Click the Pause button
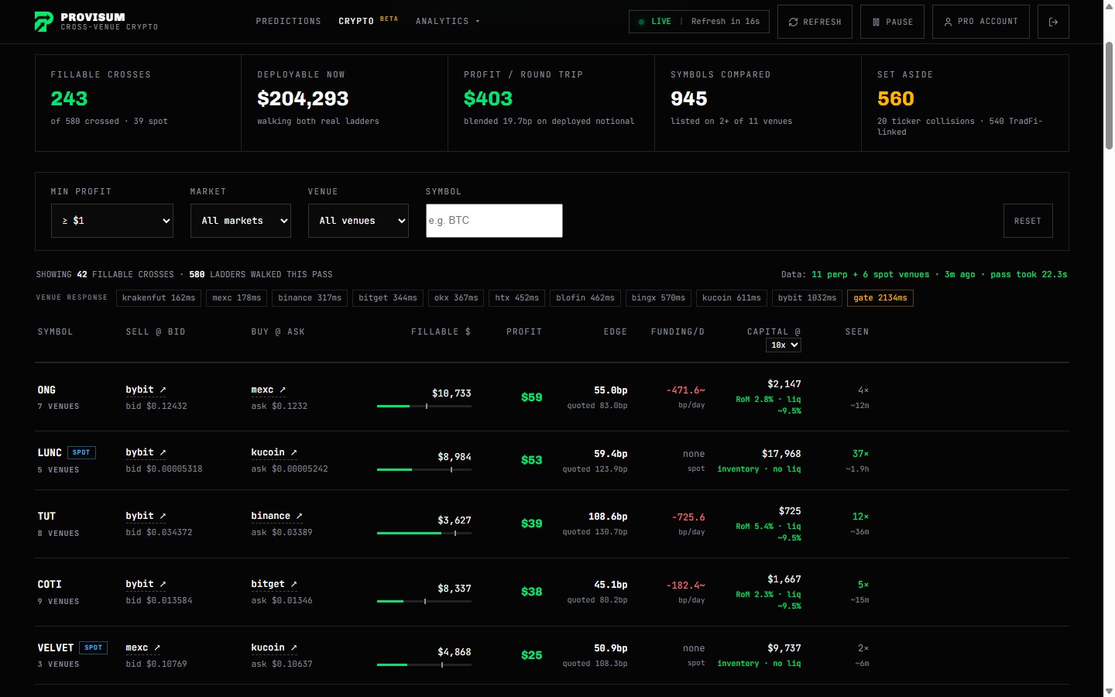The image size is (1115, 697). 892,22
